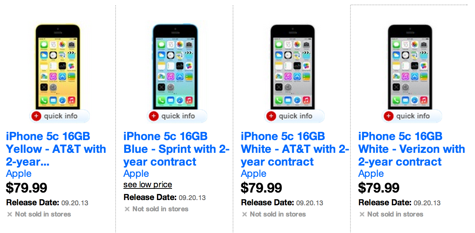Click the $79.99 price of the Yellow iPhone

click(27, 188)
